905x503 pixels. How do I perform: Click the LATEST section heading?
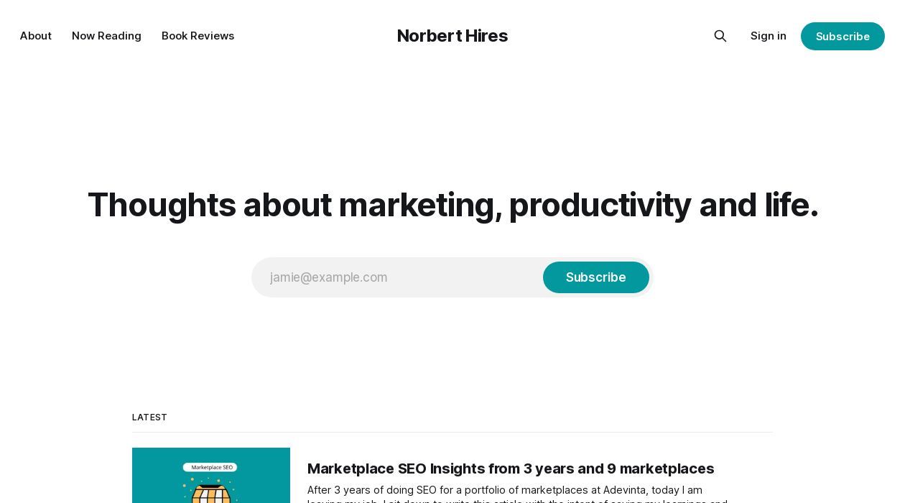click(149, 417)
